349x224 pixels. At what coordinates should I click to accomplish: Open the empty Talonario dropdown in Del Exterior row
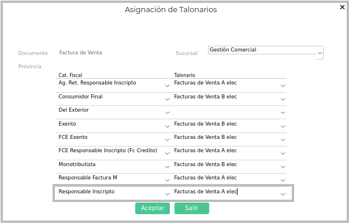pyautogui.click(x=283, y=112)
